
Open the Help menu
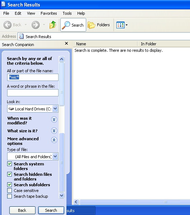coord(81,13)
